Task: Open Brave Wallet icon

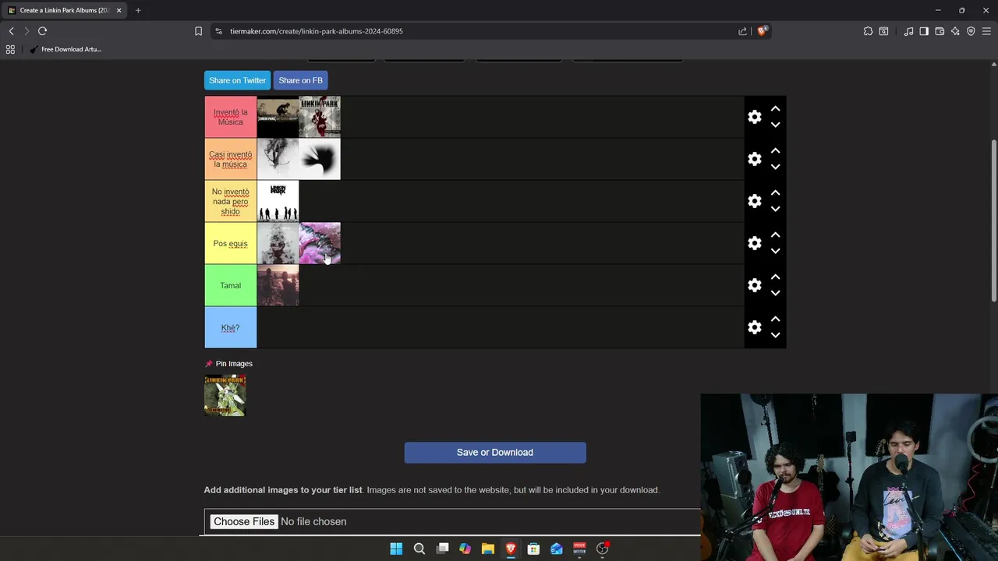Action: coord(940,31)
